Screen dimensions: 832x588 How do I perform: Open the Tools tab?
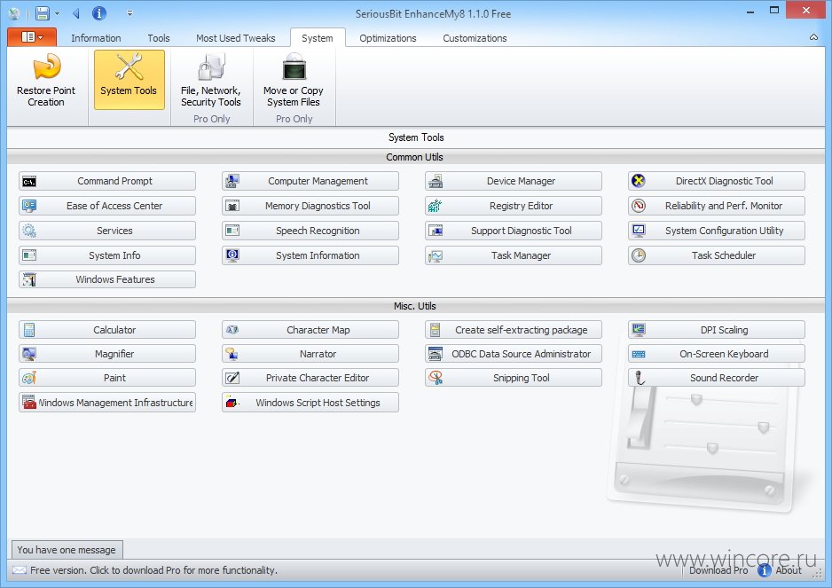pos(159,38)
